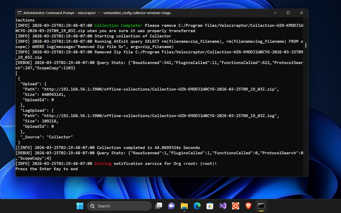Click the green 'Collection Complete!' text
Image resolution: width=341 pixels, height=213 pixels.
(x=119, y=25)
